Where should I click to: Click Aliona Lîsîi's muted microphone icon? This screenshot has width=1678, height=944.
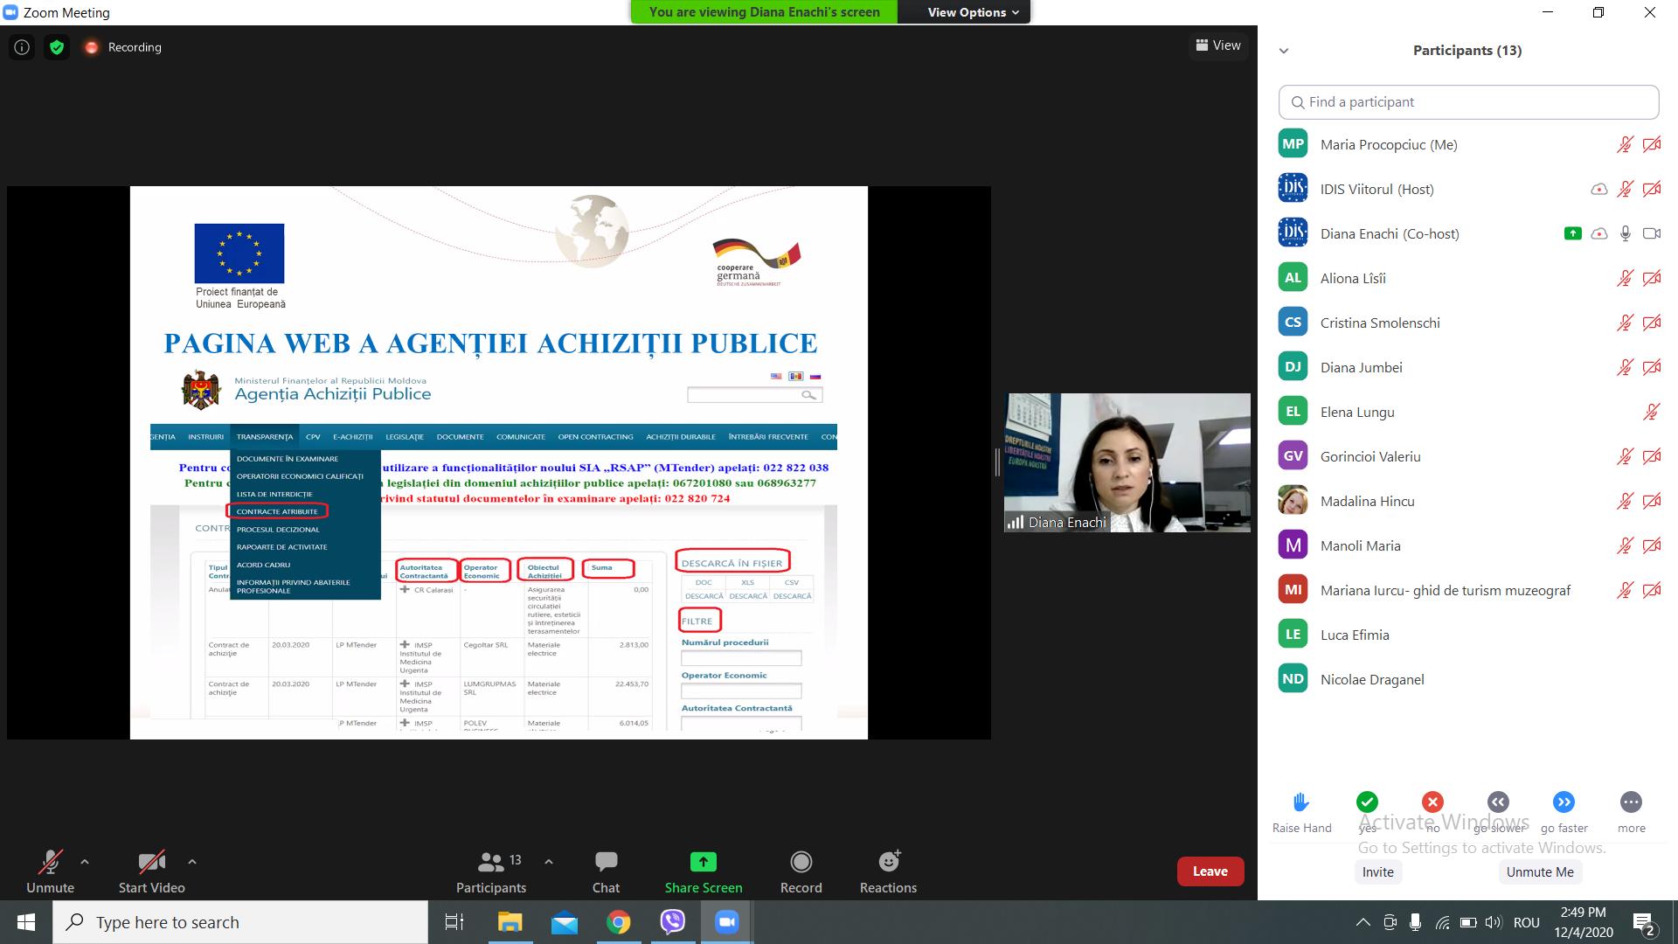click(1625, 279)
